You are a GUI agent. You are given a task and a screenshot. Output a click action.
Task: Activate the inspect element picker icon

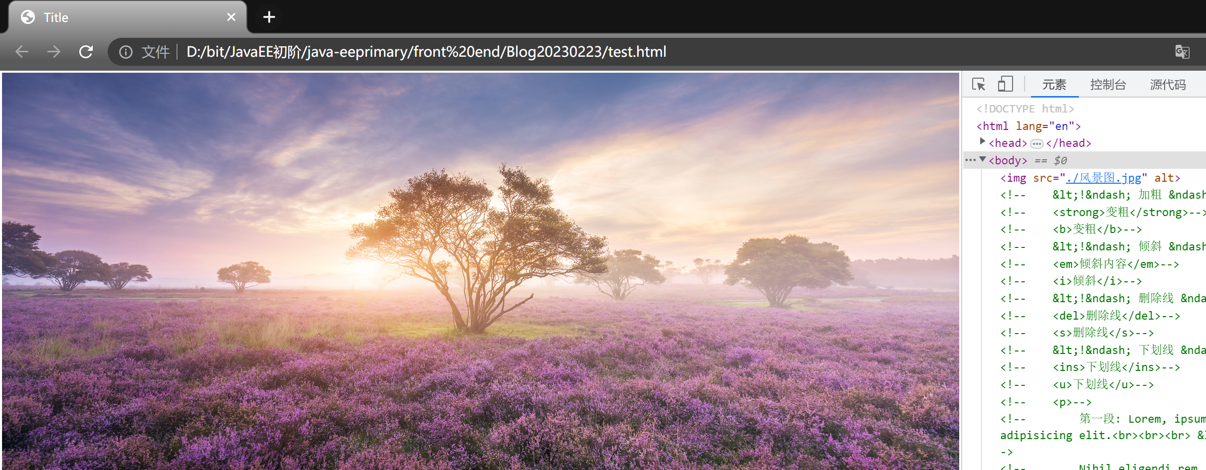point(979,84)
